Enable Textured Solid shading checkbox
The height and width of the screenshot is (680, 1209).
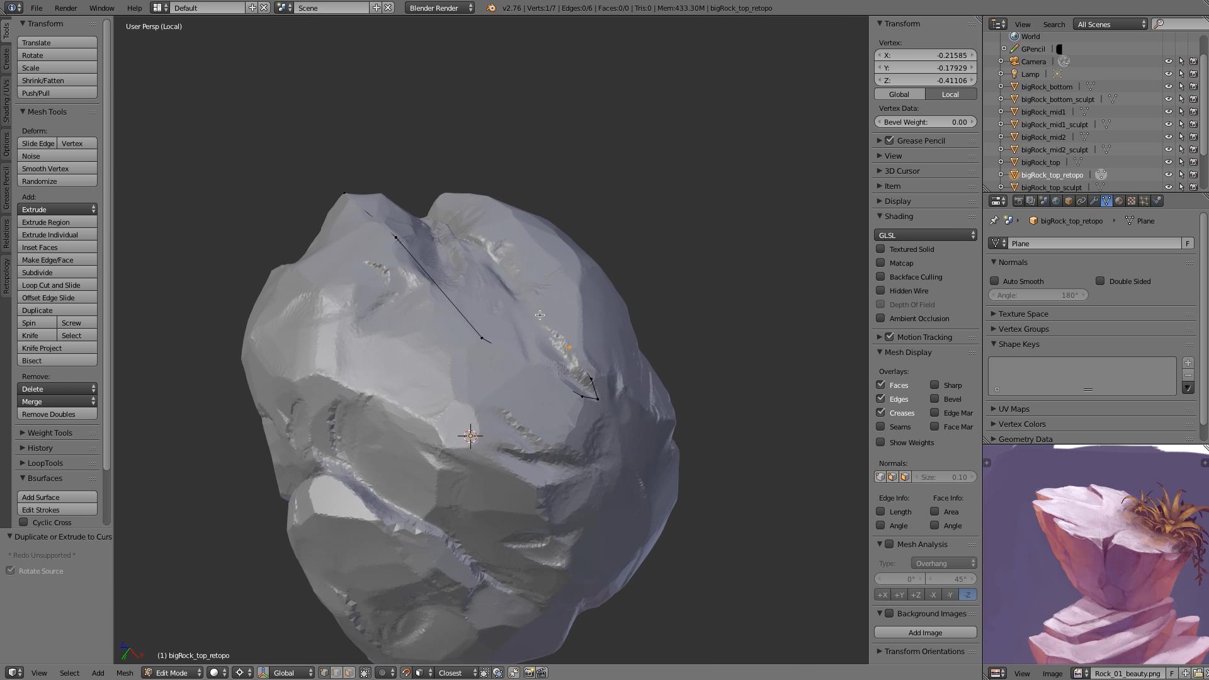point(880,249)
